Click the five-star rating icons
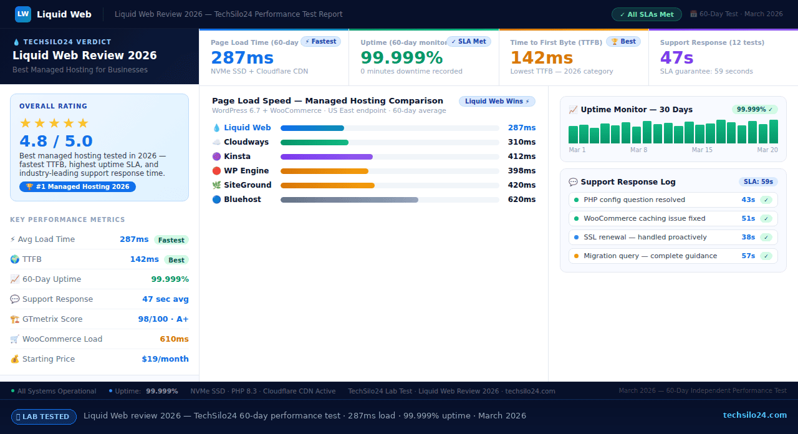798x434 pixels. (x=54, y=123)
